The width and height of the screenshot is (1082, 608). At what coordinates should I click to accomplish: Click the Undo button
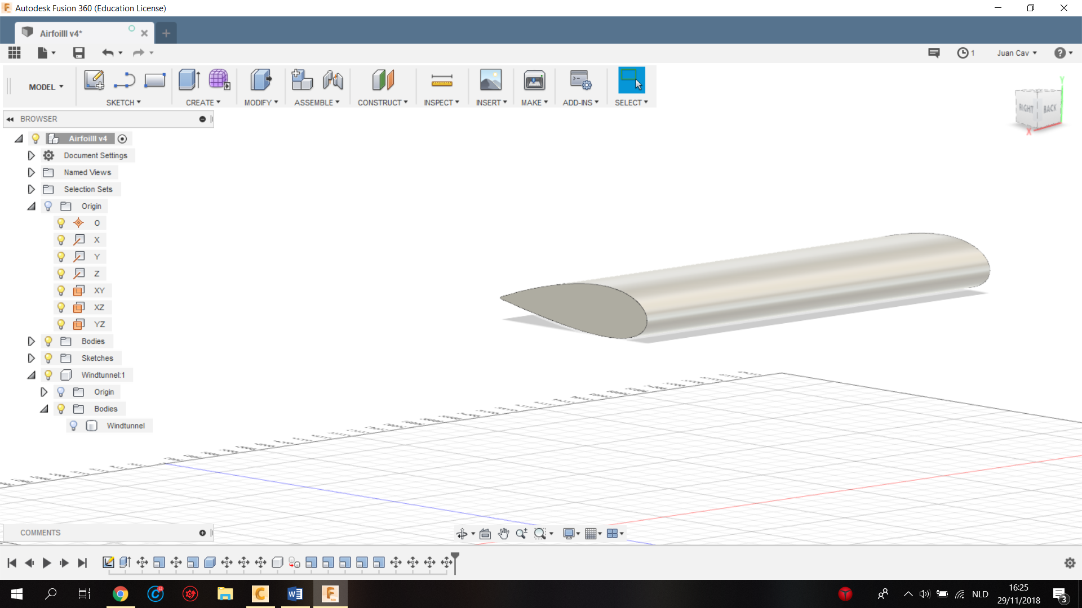pos(108,52)
